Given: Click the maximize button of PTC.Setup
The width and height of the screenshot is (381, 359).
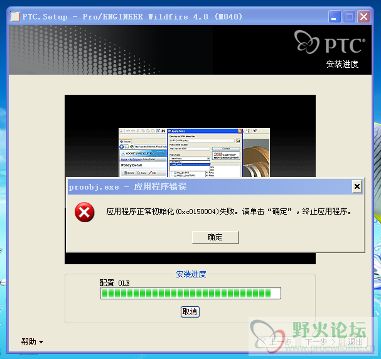Looking at the screenshot, I should click(x=349, y=17).
